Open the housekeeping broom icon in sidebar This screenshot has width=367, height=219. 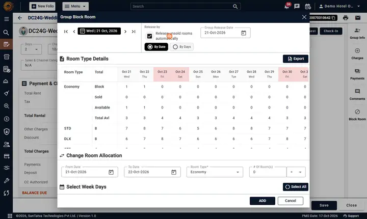pyautogui.click(x=6, y=93)
